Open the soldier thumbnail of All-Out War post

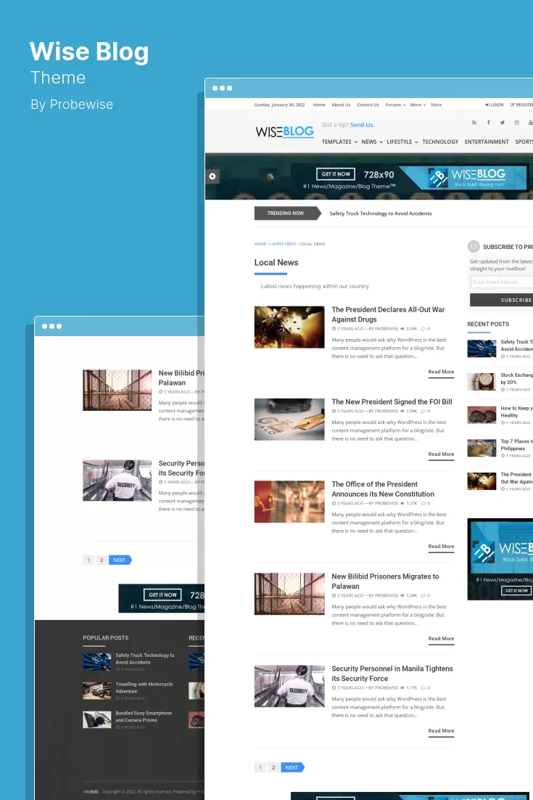289,327
